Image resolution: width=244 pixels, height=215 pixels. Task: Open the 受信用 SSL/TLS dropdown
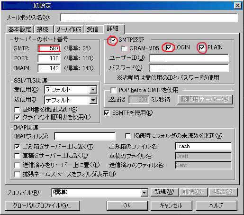click(93, 90)
